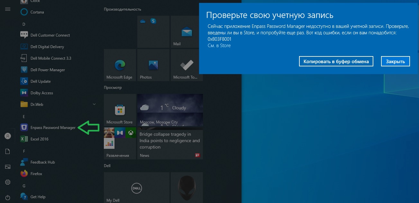This screenshot has width=419, height=203.
Task: Click the Производительность group header
Action: click(123, 9)
